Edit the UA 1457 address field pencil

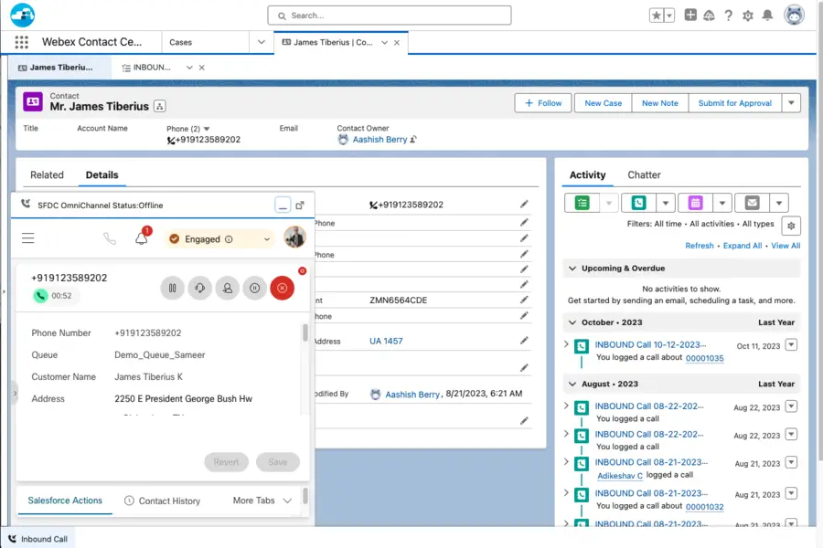pos(524,341)
